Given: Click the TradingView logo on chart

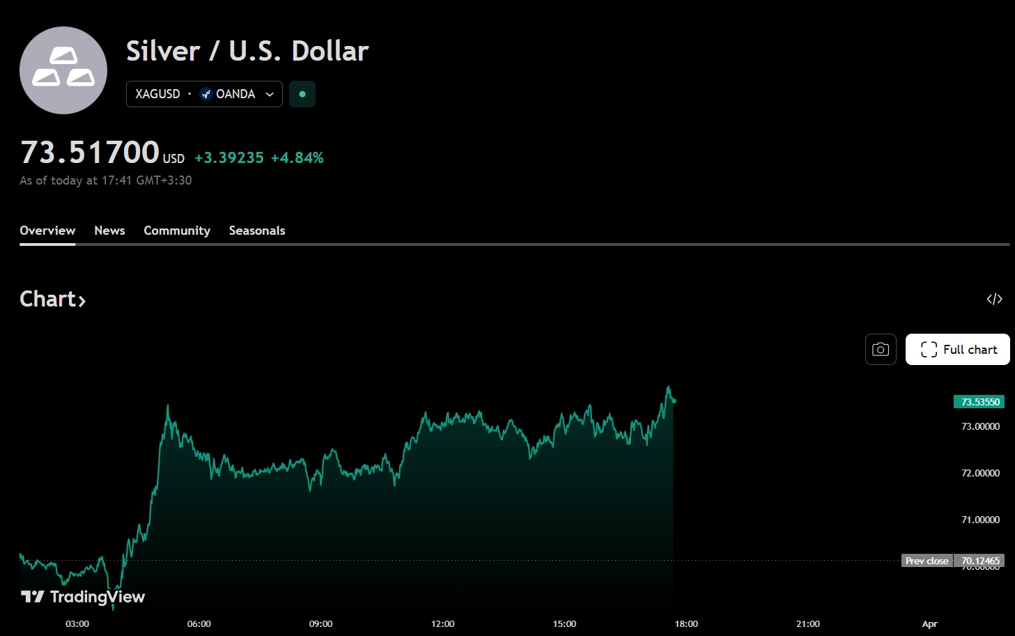Looking at the screenshot, I should pos(83,597).
